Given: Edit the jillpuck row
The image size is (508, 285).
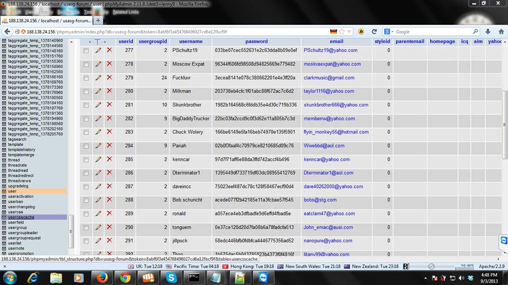Looking at the screenshot, I should pyautogui.click(x=98, y=241).
